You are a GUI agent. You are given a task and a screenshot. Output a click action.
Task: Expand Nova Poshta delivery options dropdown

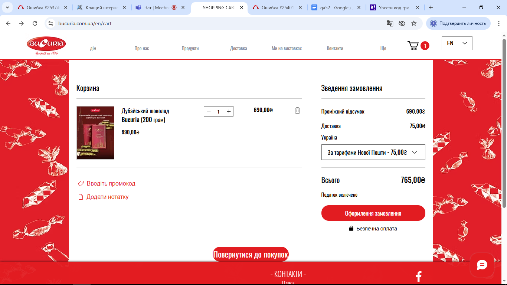coord(373,152)
